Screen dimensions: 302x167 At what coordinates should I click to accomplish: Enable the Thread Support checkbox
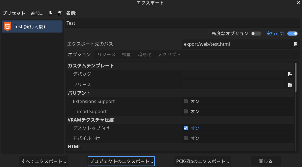point(185,111)
